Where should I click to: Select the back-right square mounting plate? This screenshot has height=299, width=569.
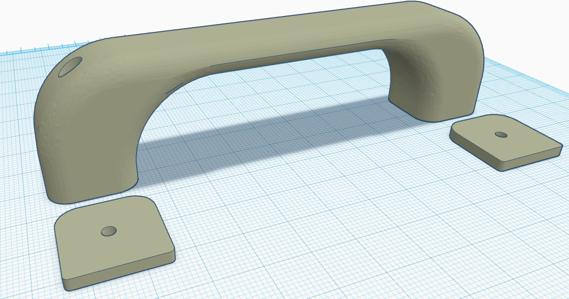[x=506, y=142]
